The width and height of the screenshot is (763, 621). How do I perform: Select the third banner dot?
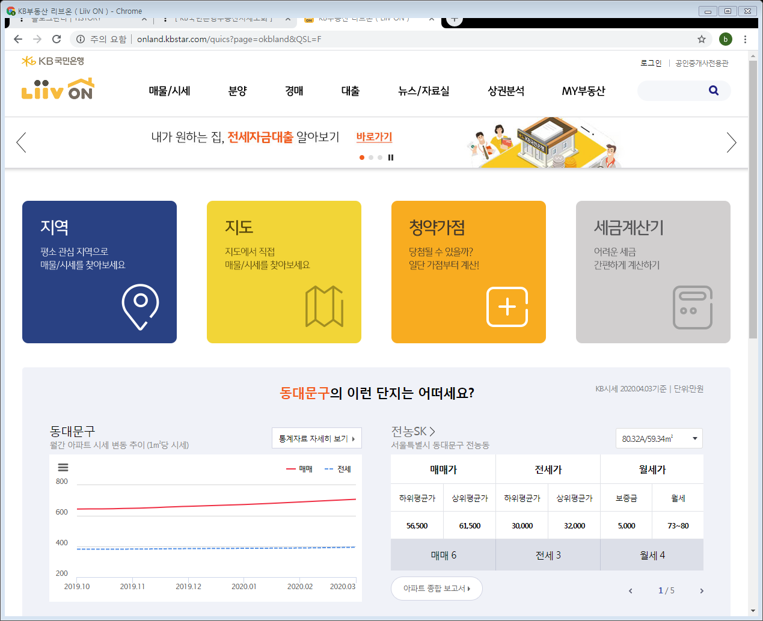[380, 158]
